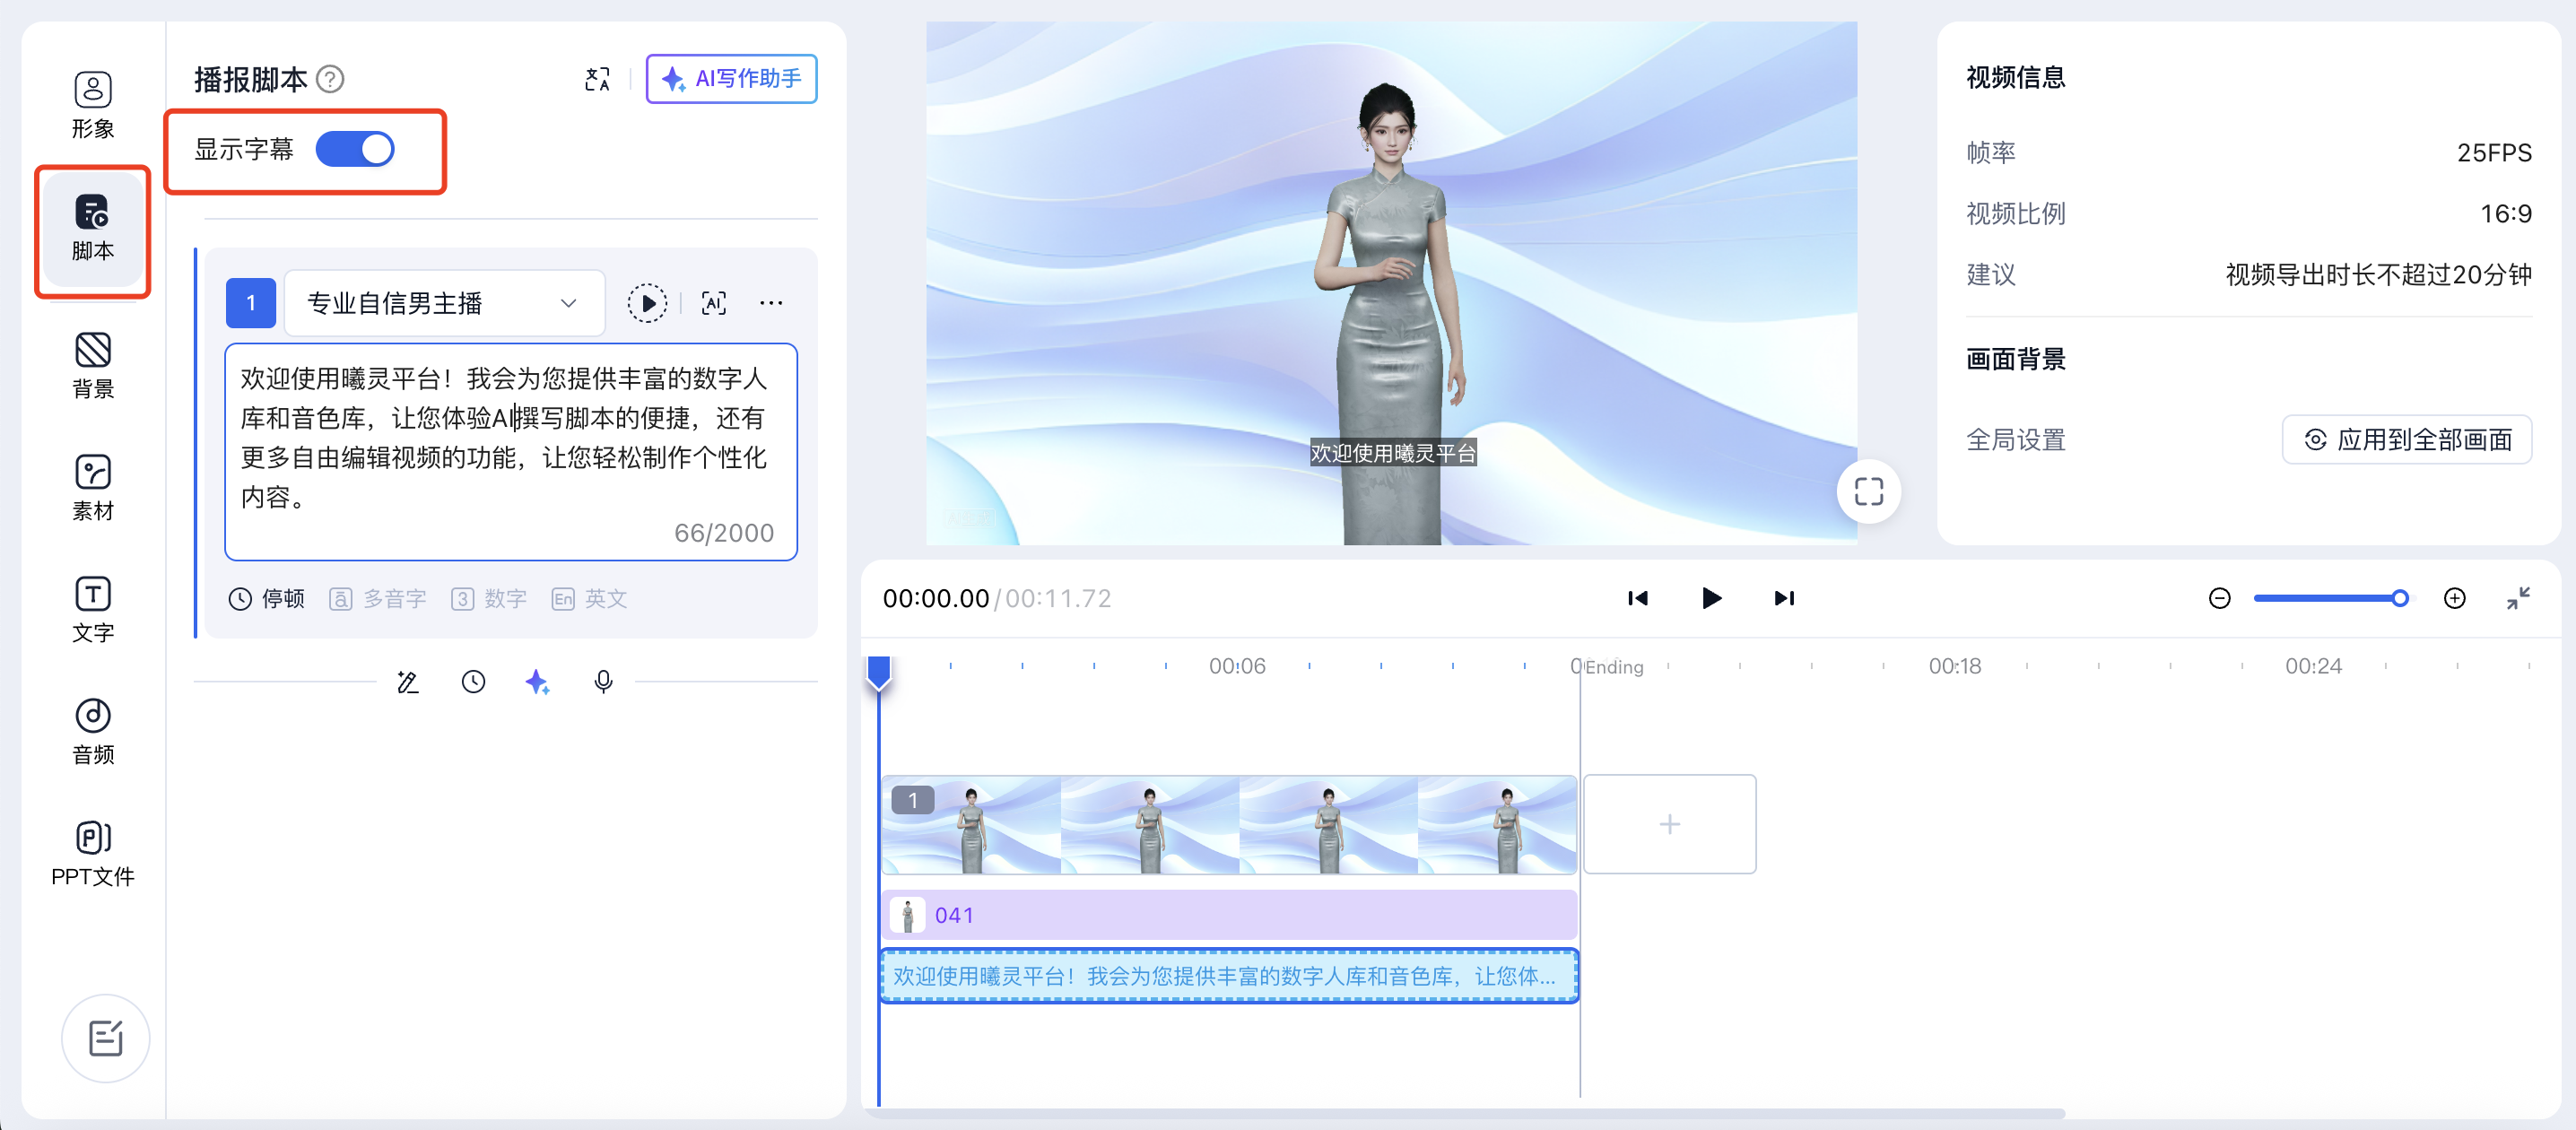Select the 背景 background sidebar tab

click(92, 365)
